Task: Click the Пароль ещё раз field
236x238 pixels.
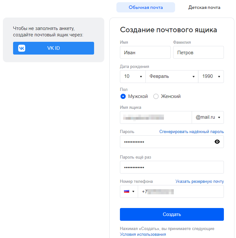Action: pyautogui.click(x=172, y=167)
